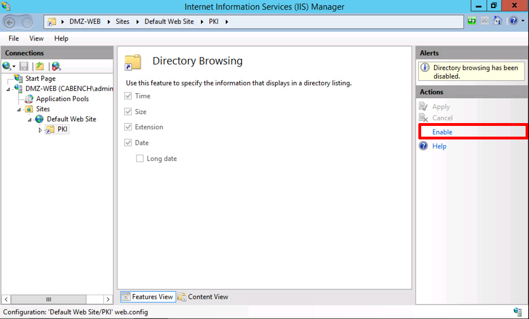Click the Help link in Actions pane
This screenshot has height=319, width=529.
pos(439,146)
